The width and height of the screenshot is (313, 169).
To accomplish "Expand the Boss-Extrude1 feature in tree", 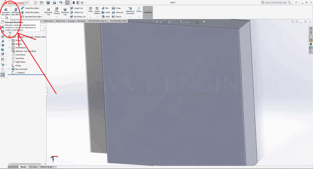I will 9,69.
